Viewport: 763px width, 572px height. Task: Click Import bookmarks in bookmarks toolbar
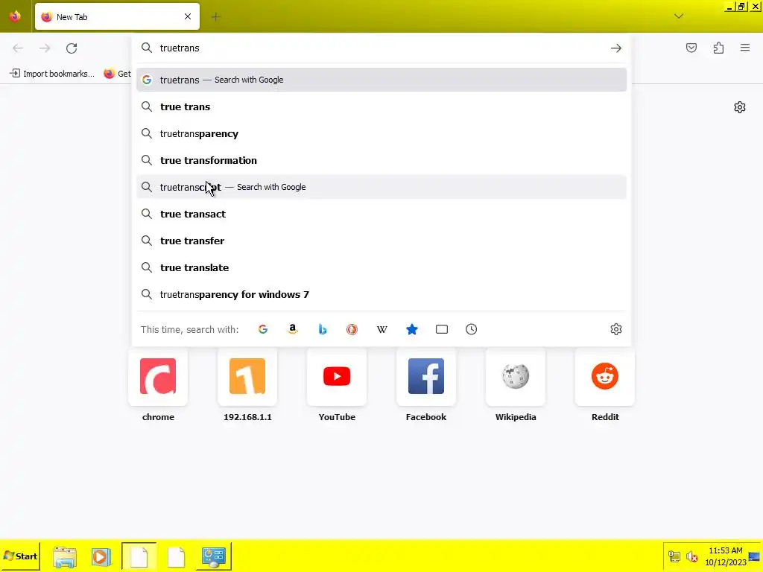[52, 74]
